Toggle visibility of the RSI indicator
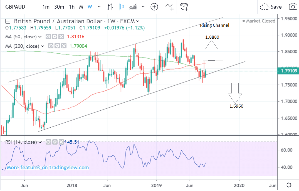The width and height of the screenshot is (299, 191). [48, 142]
